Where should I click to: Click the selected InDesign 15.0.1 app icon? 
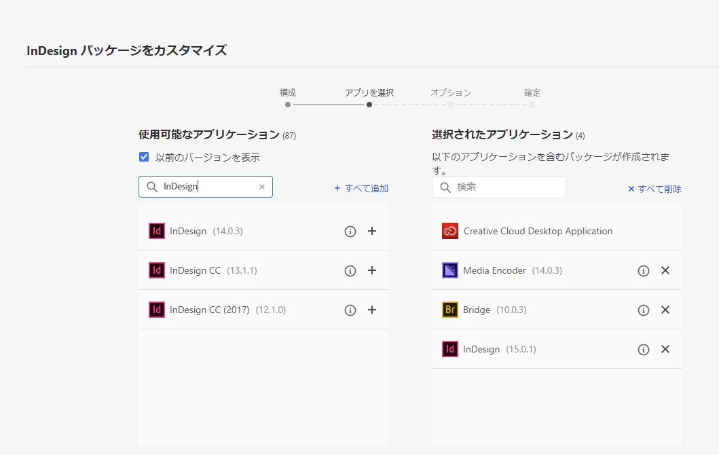(450, 349)
